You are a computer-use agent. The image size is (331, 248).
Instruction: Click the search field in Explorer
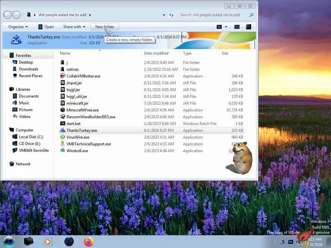pyautogui.click(x=214, y=15)
